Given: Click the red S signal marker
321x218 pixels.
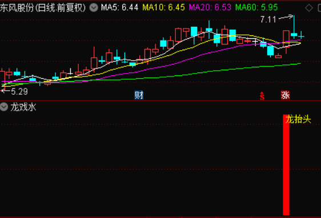Looking at the screenshot, I should [x=262, y=95].
